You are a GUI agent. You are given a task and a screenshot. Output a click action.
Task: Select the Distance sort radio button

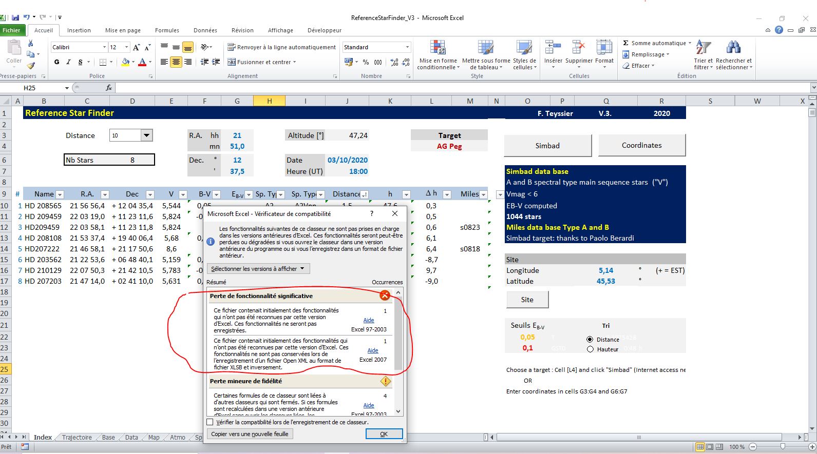click(x=590, y=340)
